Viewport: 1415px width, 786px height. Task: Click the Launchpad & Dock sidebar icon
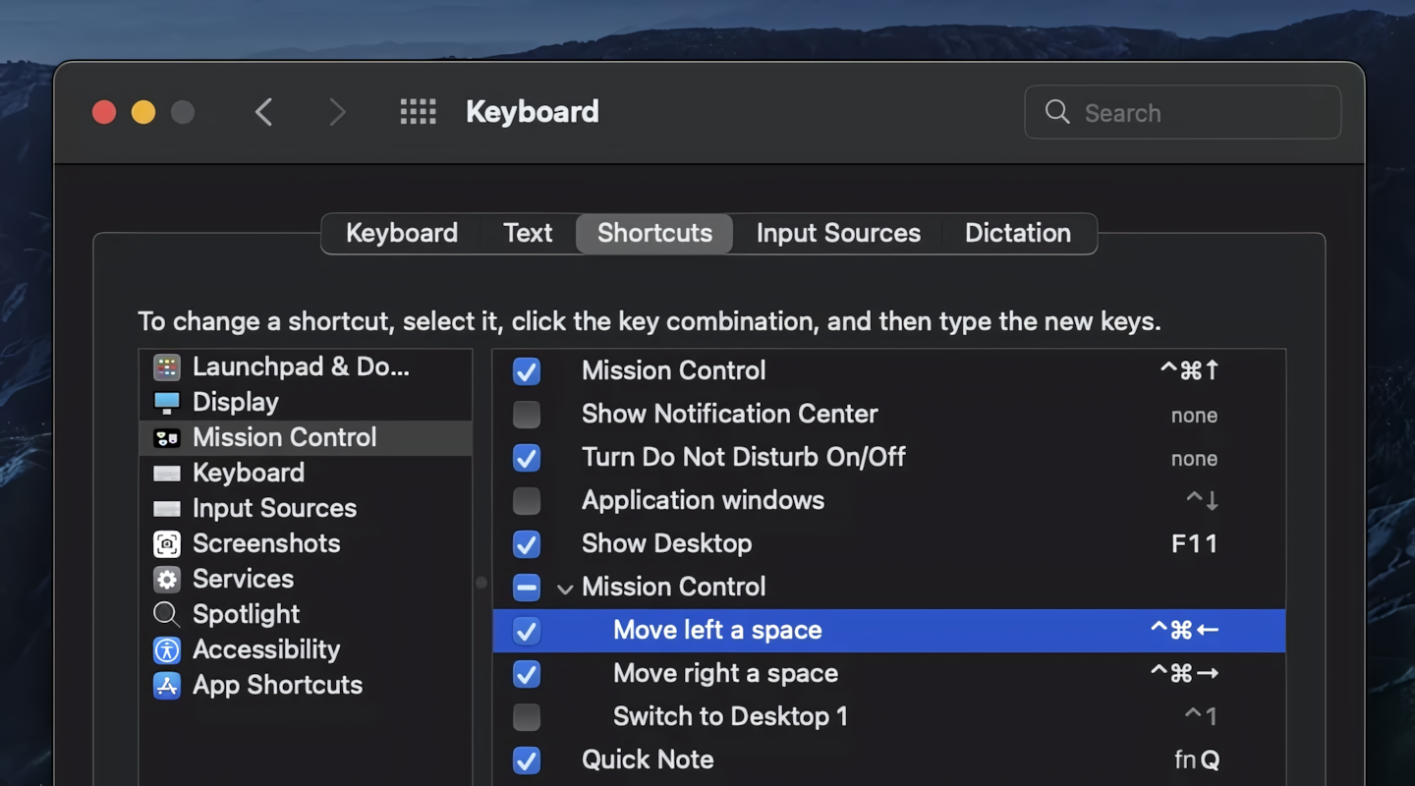(x=167, y=367)
